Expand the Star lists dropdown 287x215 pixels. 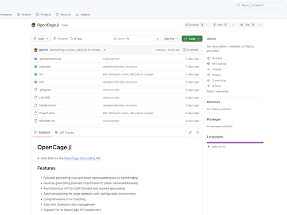tap(261, 25)
